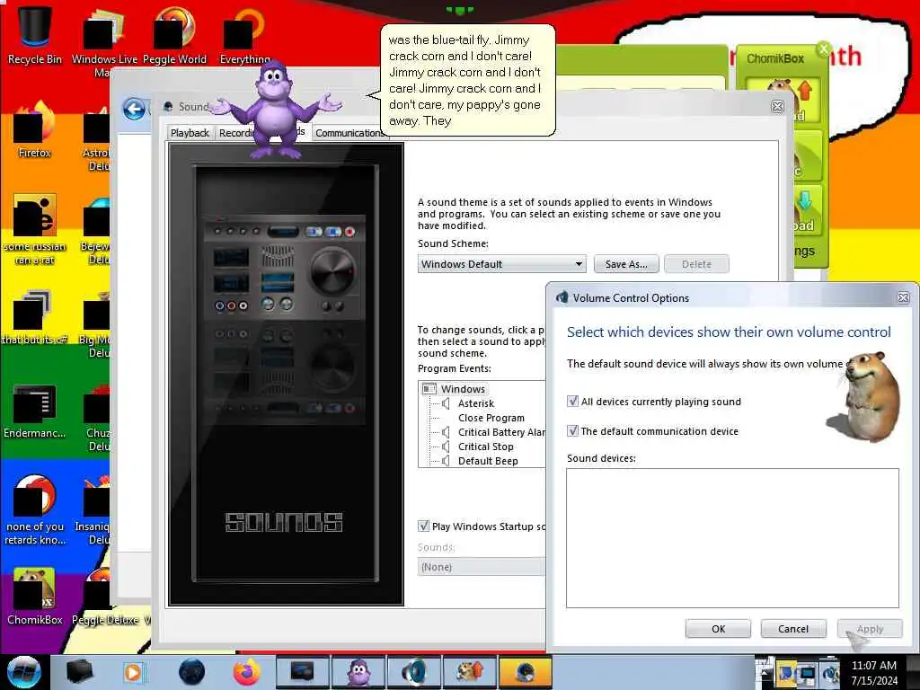Launch Firefox from the taskbar
Screen dimensions: 920x690
(246, 672)
